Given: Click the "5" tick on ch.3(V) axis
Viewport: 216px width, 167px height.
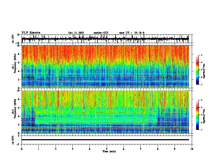Looking at the screenshot, I should pyautogui.click(x=19, y=136).
